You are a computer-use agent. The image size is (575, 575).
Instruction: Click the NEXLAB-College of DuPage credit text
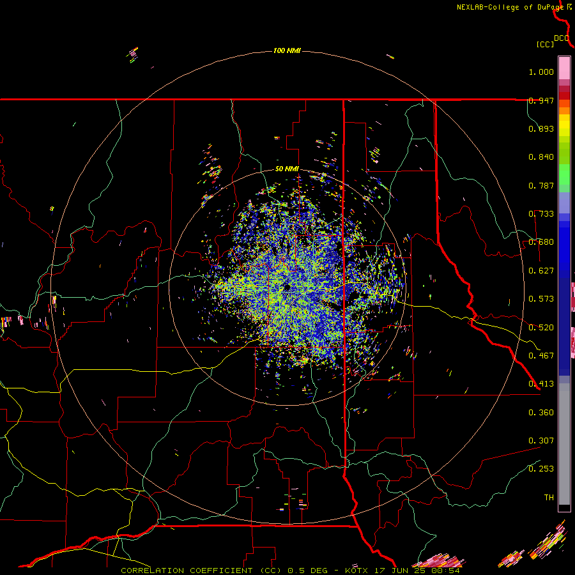click(510, 7)
